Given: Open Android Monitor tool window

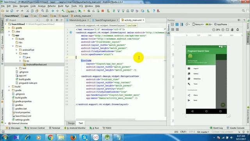Looking at the screenshot, I should coord(75,128).
